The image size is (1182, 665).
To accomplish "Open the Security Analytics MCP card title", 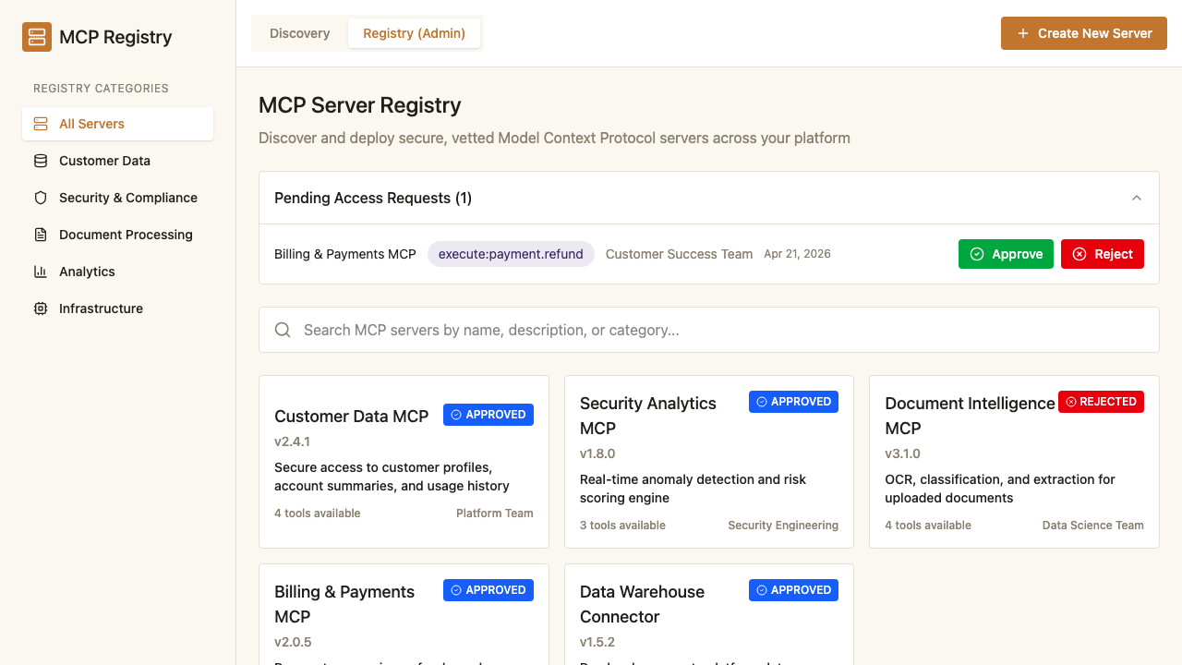I will tap(648, 416).
